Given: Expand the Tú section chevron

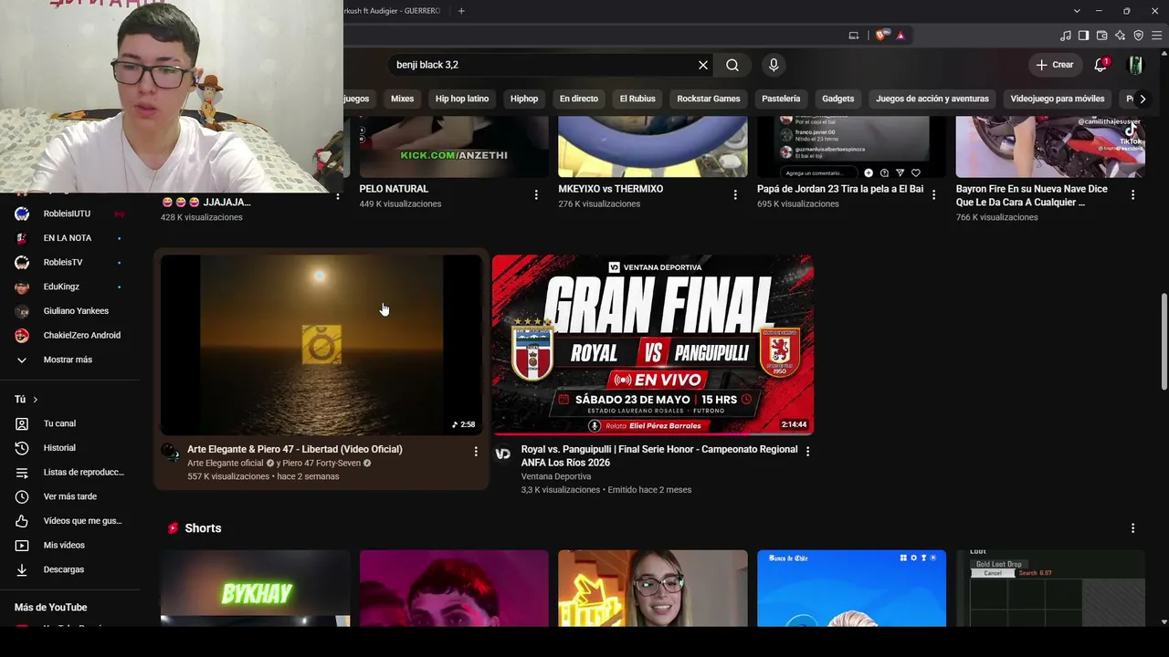Looking at the screenshot, I should (36, 400).
